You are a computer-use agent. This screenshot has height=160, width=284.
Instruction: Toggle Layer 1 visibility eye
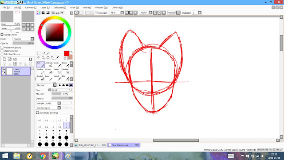(4, 69)
